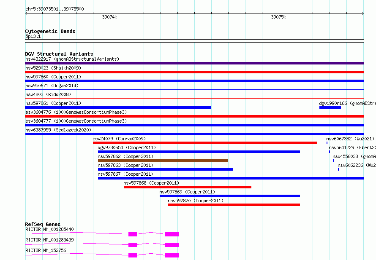Click the blue nsv597867 variant bar
Screen dimensions: 376x260
[x=231, y=178]
